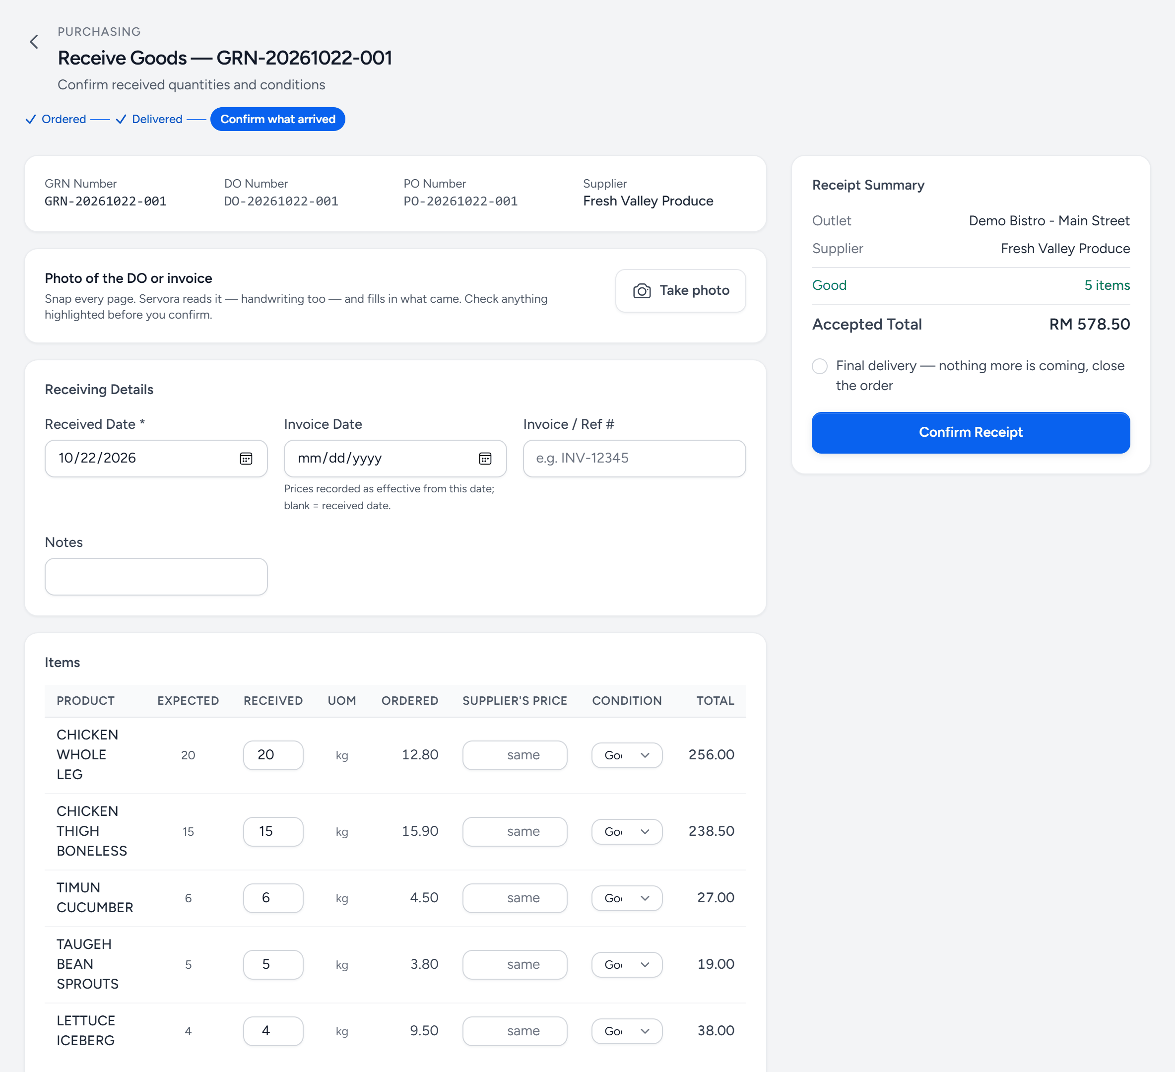Edit supplier's price for Lettuce Iceberg
The height and width of the screenshot is (1072, 1175).
pyautogui.click(x=515, y=1031)
